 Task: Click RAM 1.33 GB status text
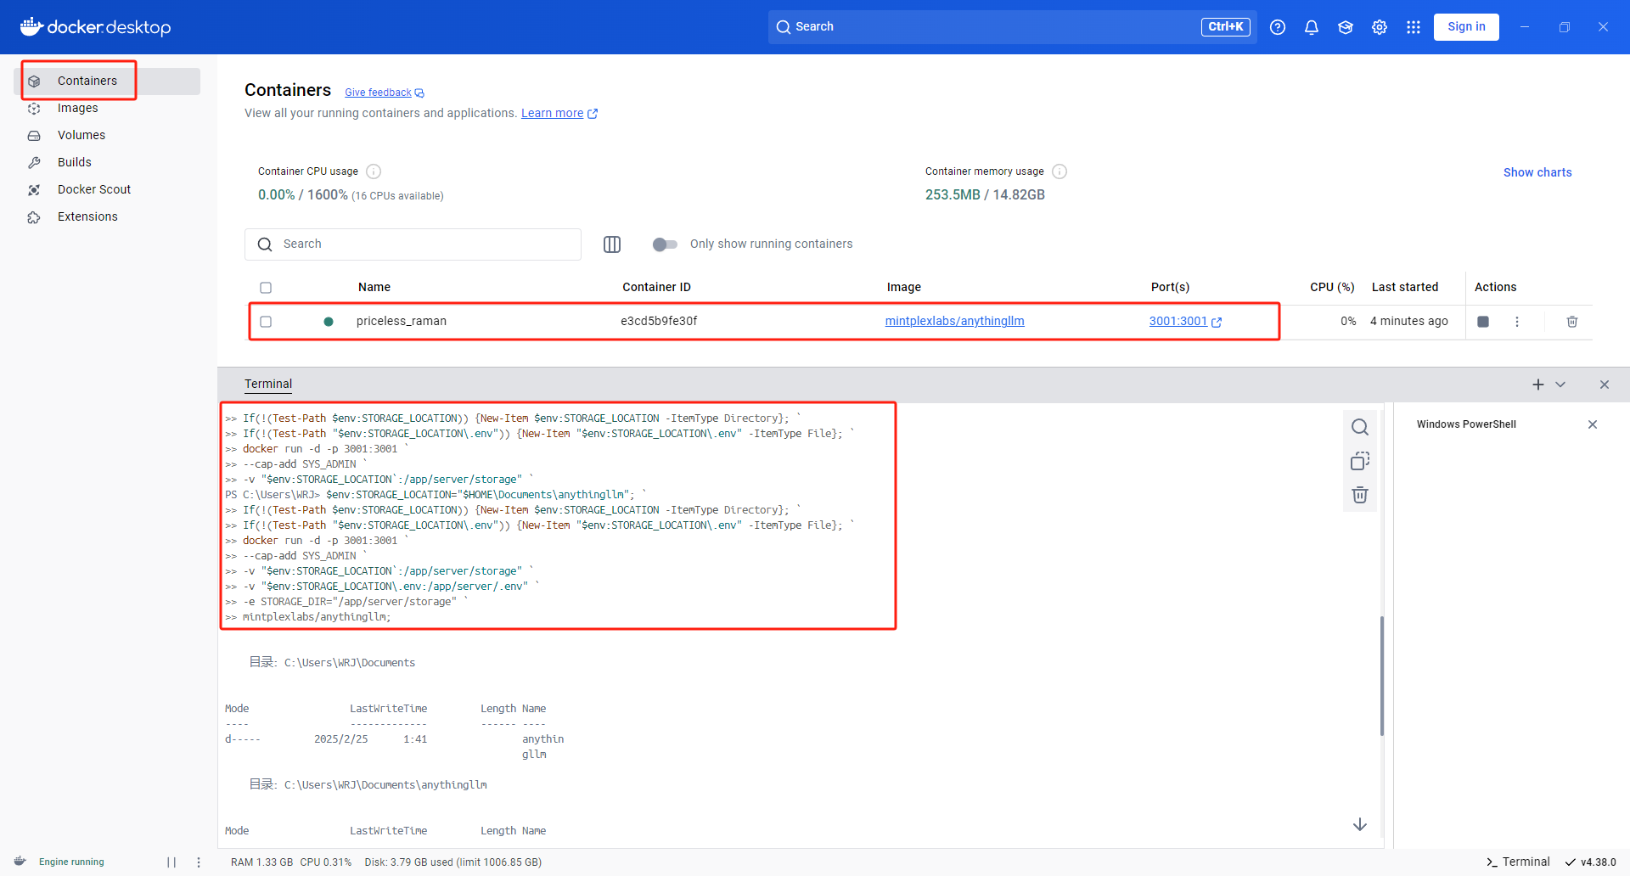pyautogui.click(x=261, y=862)
